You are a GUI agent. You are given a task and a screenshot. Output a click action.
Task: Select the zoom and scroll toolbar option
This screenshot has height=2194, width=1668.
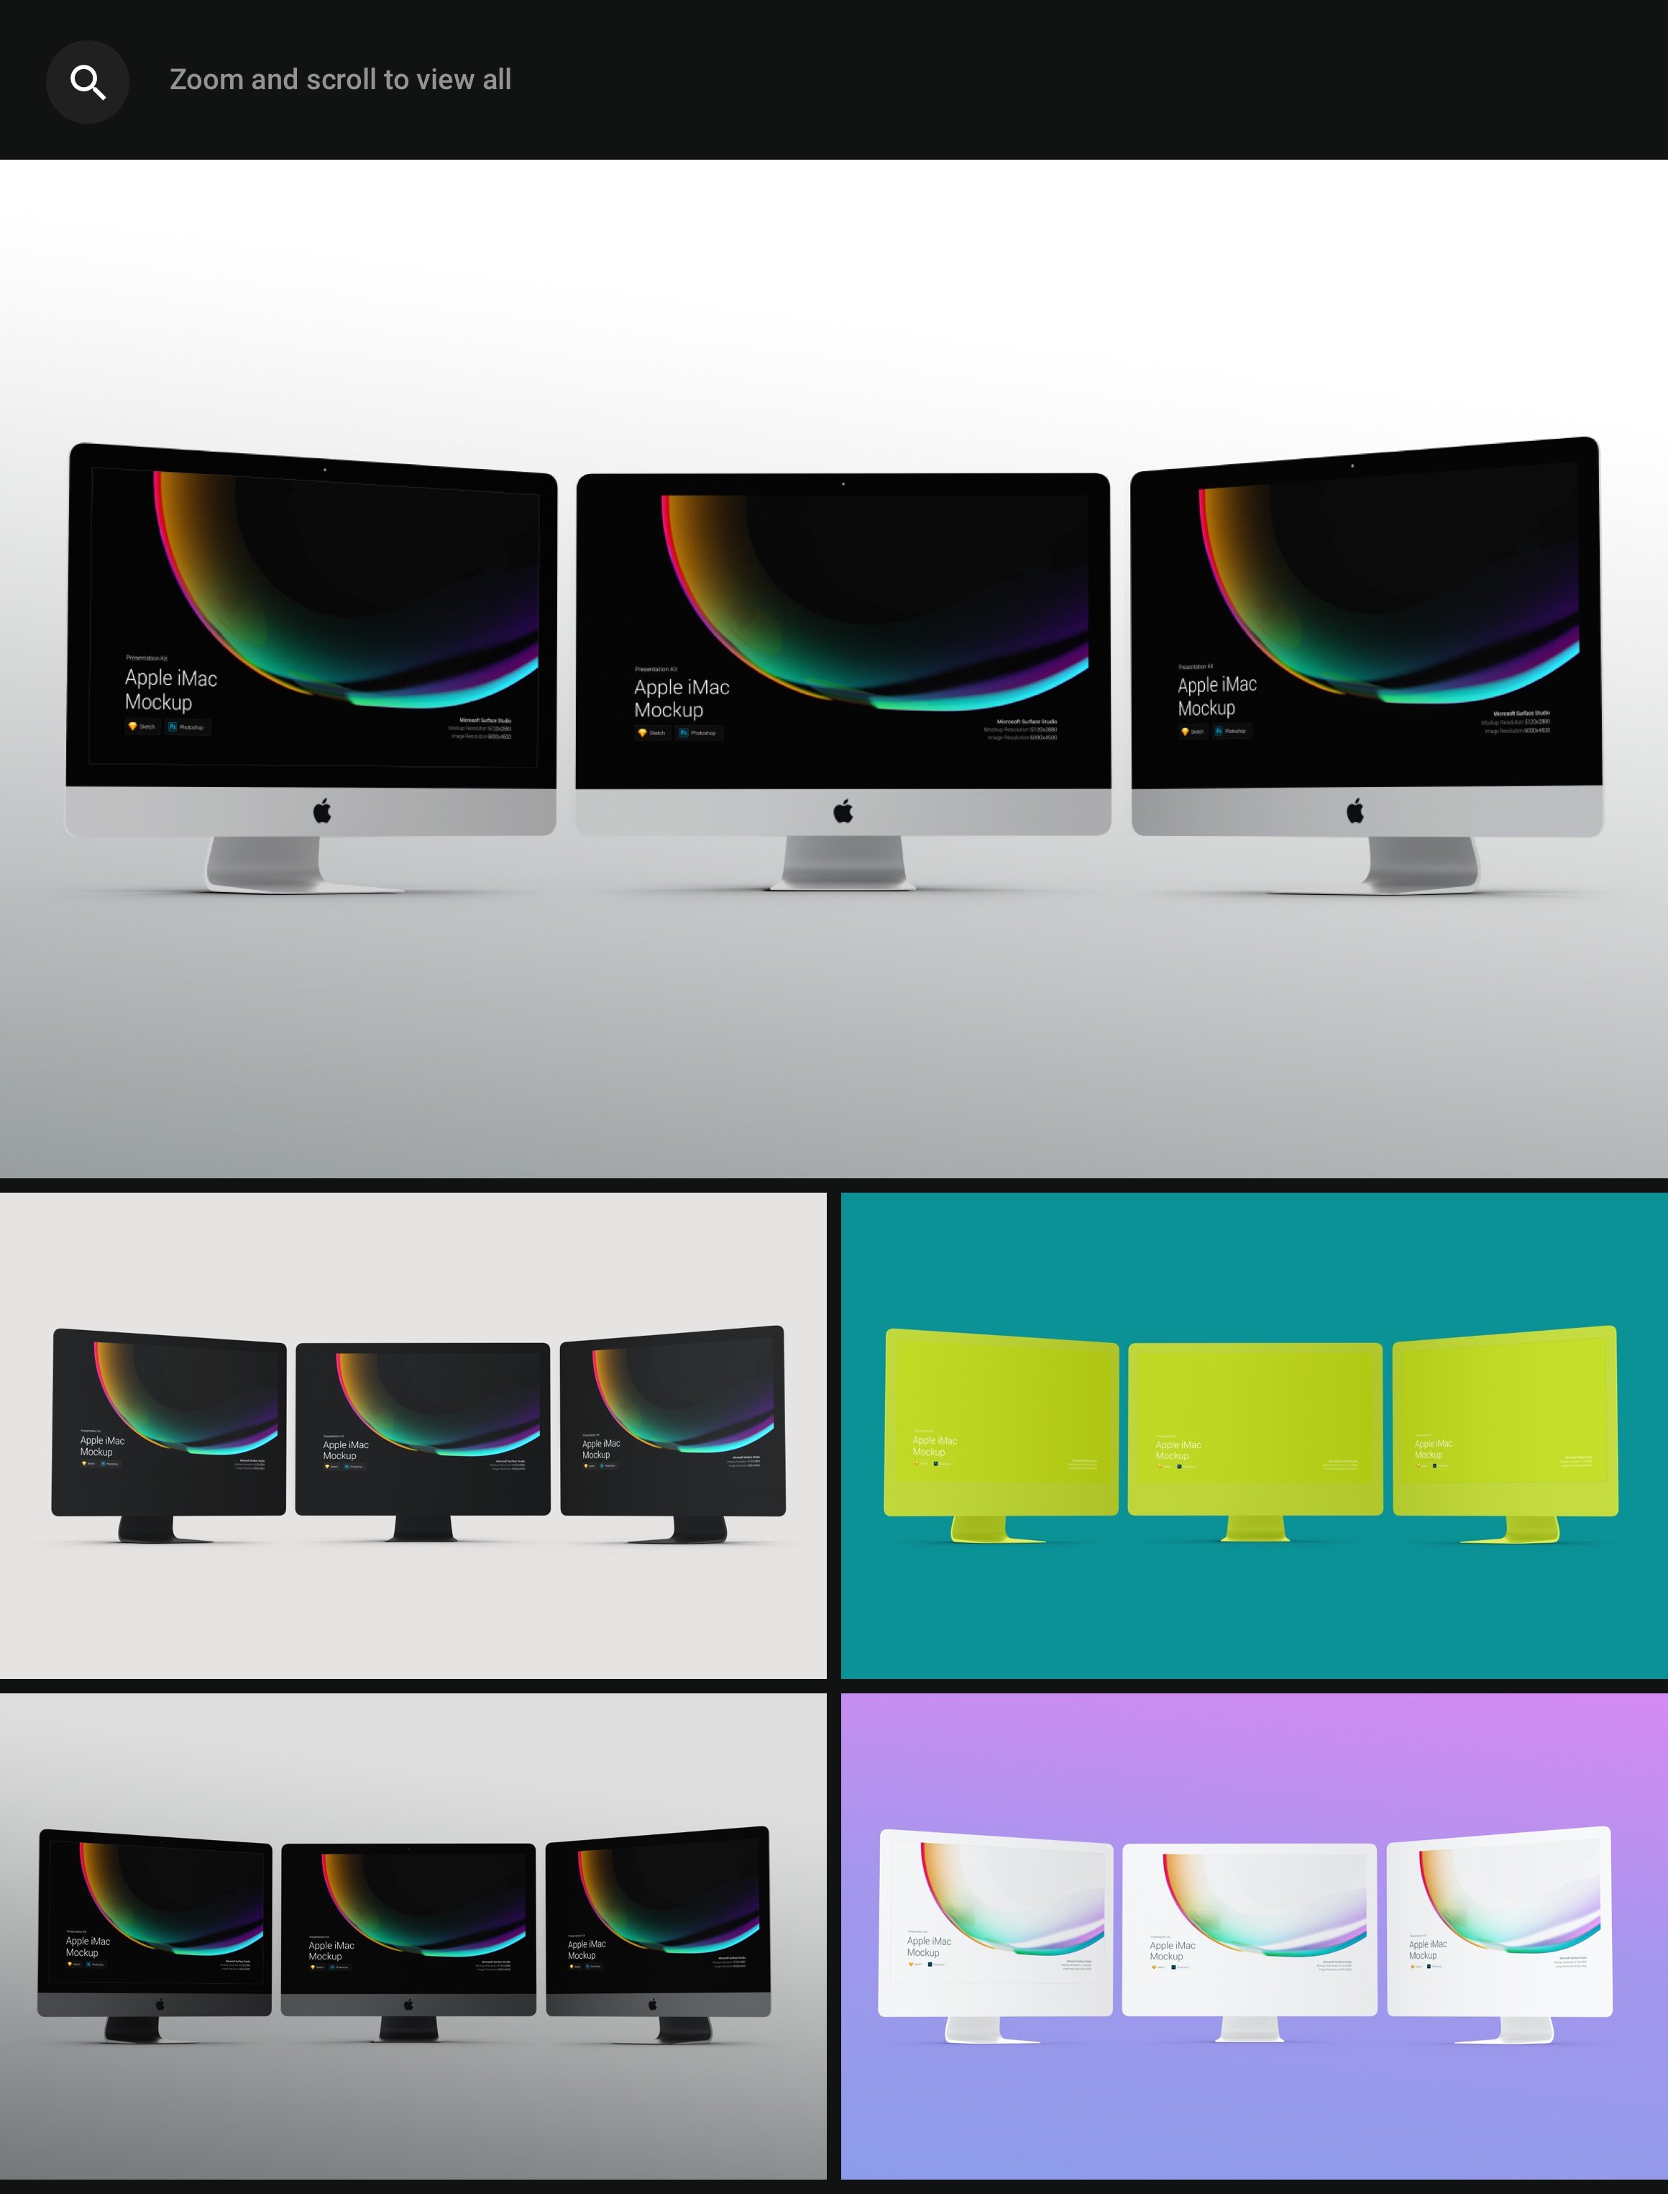88,81
